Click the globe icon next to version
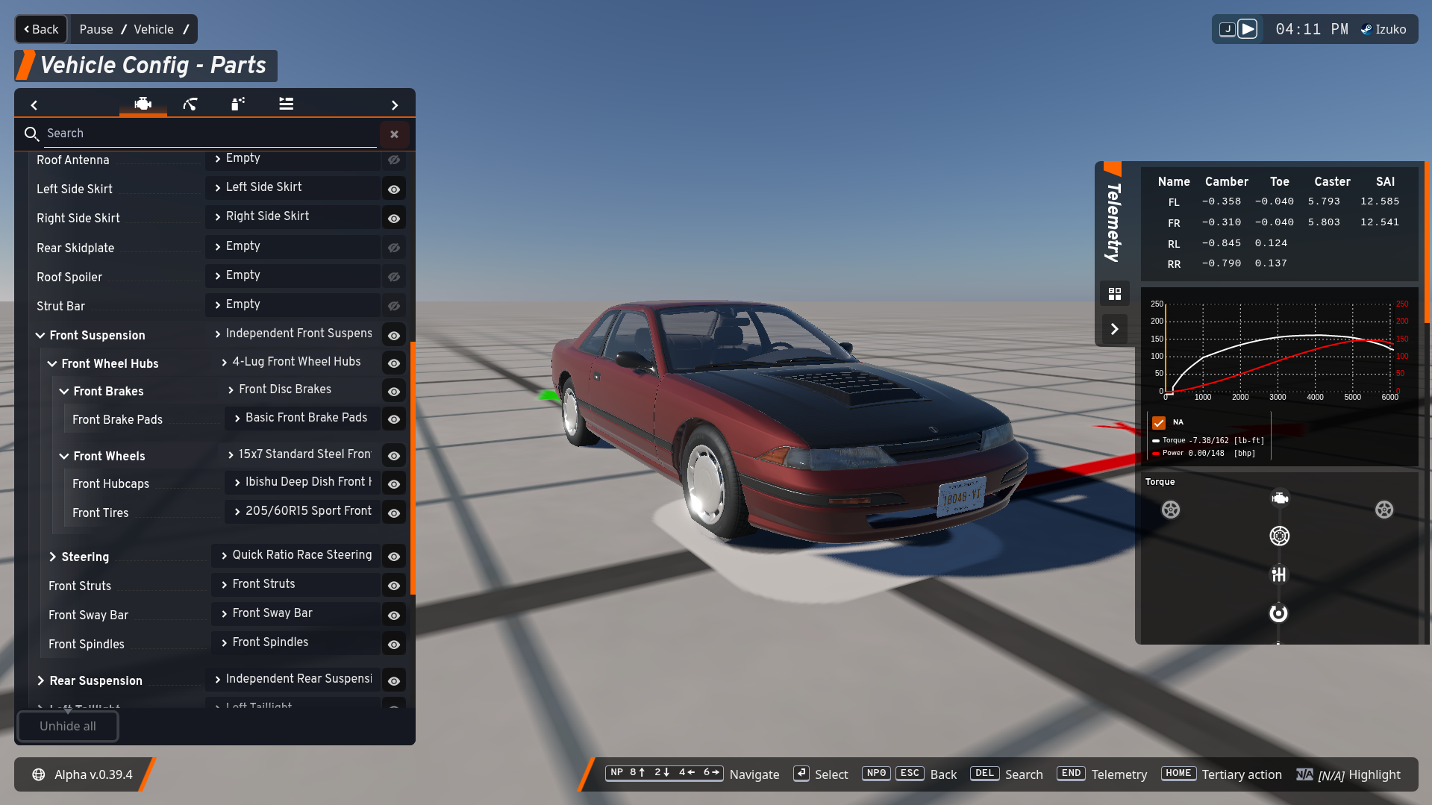Viewport: 1432px width, 805px height. [39, 774]
